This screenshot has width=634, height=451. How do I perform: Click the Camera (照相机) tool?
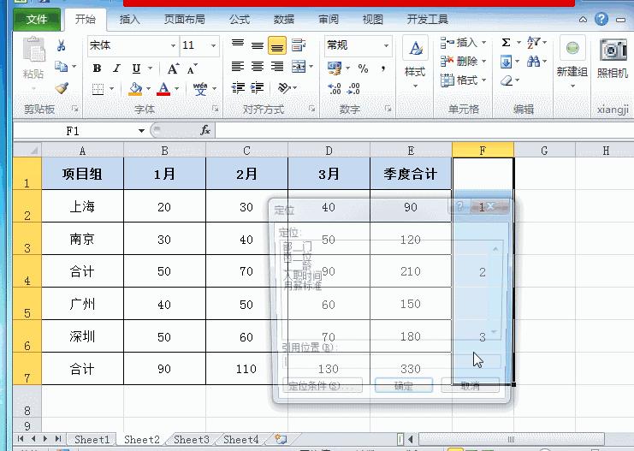point(612,58)
